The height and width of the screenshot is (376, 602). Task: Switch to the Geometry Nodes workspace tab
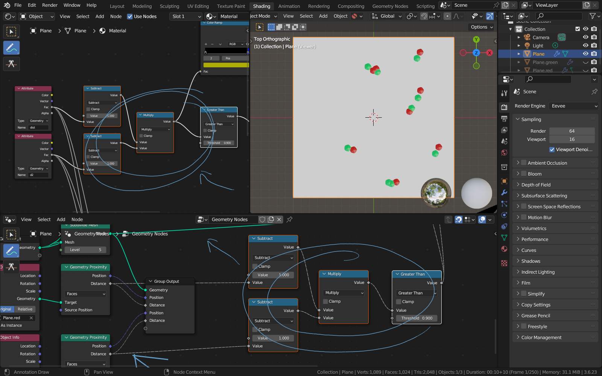(390, 6)
